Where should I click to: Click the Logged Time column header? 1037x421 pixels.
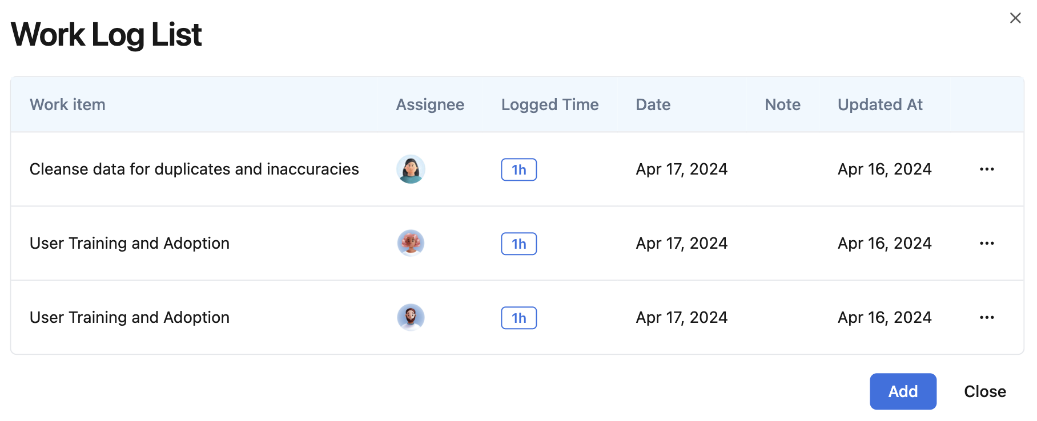[x=549, y=105]
